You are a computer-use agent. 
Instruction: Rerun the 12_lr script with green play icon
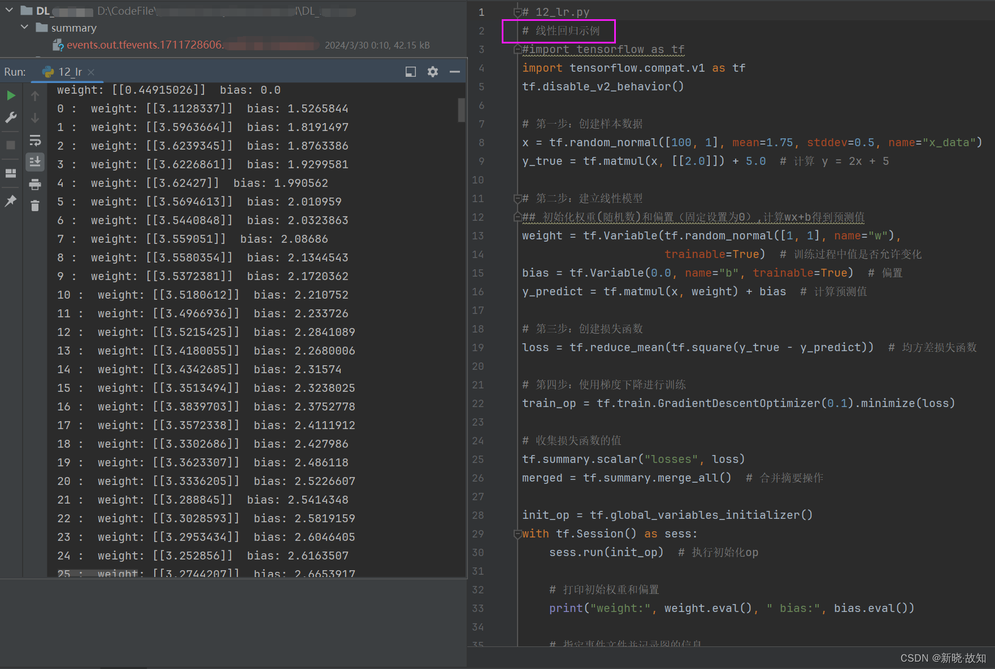tap(11, 95)
